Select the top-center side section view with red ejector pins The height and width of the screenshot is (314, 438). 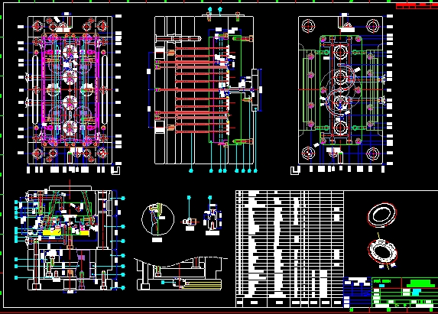204,90
